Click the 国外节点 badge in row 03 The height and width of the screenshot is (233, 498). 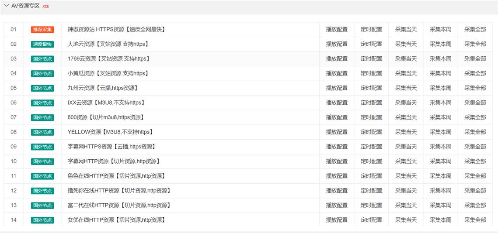[x=42, y=59]
